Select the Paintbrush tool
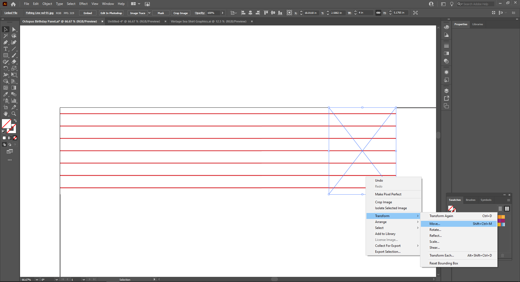The width and height of the screenshot is (520, 282). [14, 55]
